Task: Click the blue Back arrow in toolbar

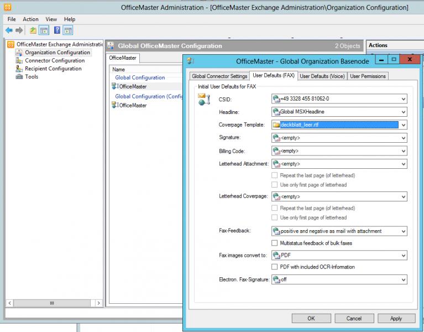Action: (x=9, y=30)
